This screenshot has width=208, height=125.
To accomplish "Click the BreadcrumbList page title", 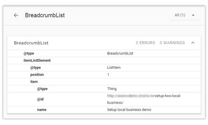I will 45,15.
